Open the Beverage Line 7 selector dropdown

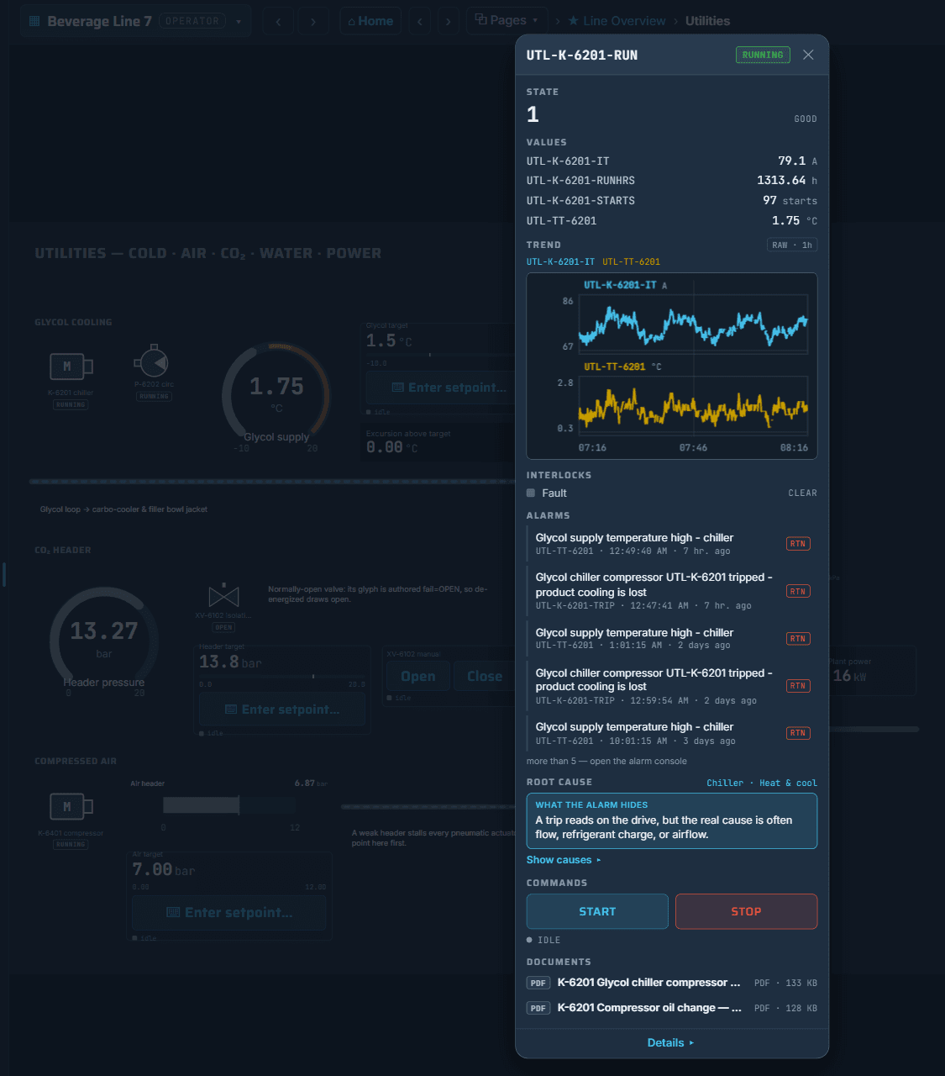coord(135,21)
